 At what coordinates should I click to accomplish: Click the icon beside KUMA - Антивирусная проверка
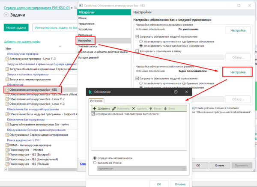(7, 146)
